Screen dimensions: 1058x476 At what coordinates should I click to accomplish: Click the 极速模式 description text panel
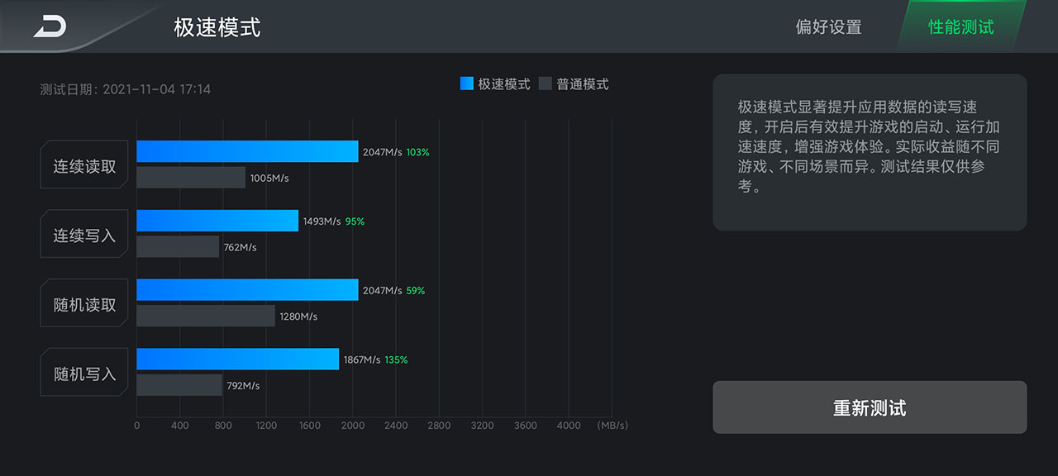870,152
